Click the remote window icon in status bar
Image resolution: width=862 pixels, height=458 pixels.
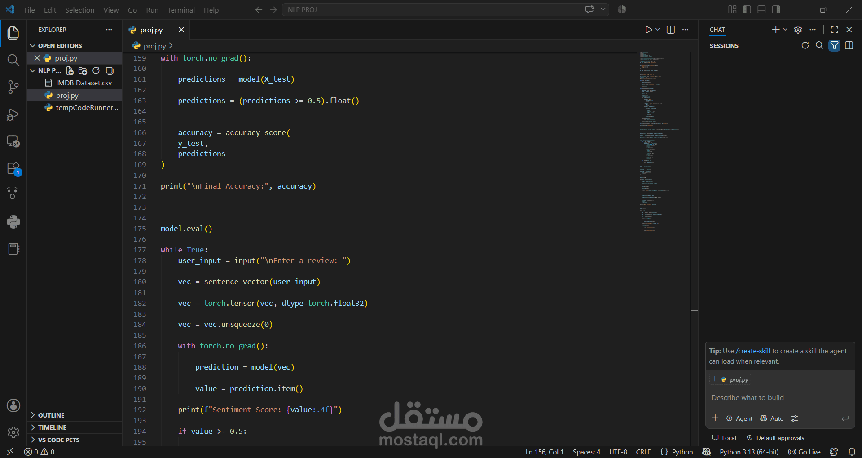coord(10,452)
